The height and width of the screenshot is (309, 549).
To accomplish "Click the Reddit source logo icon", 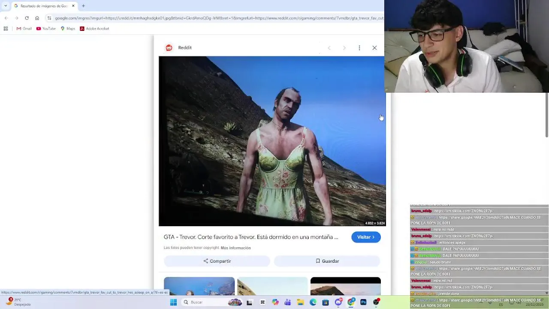I will tap(169, 48).
